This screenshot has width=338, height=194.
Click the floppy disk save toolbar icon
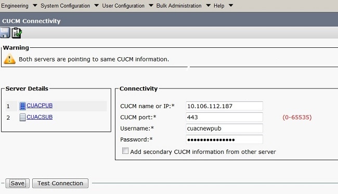pos(5,33)
